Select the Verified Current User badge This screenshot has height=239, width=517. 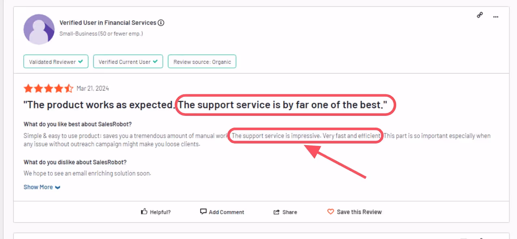click(128, 61)
